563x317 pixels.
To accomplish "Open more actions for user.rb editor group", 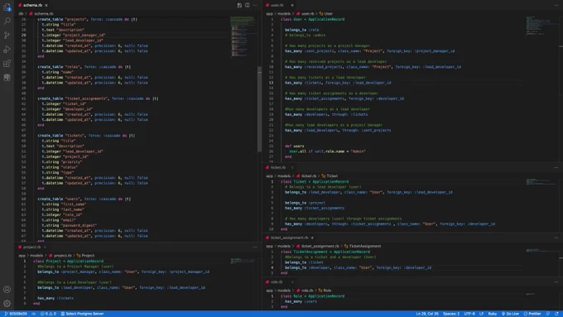I will (x=556, y=5).
